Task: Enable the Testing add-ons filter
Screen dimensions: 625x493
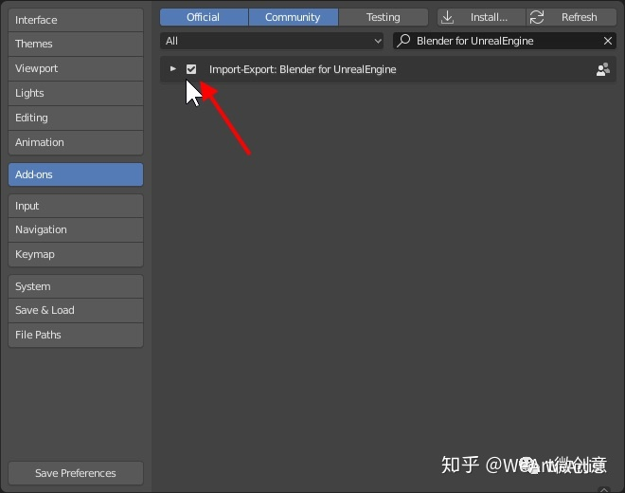Action: pyautogui.click(x=384, y=17)
